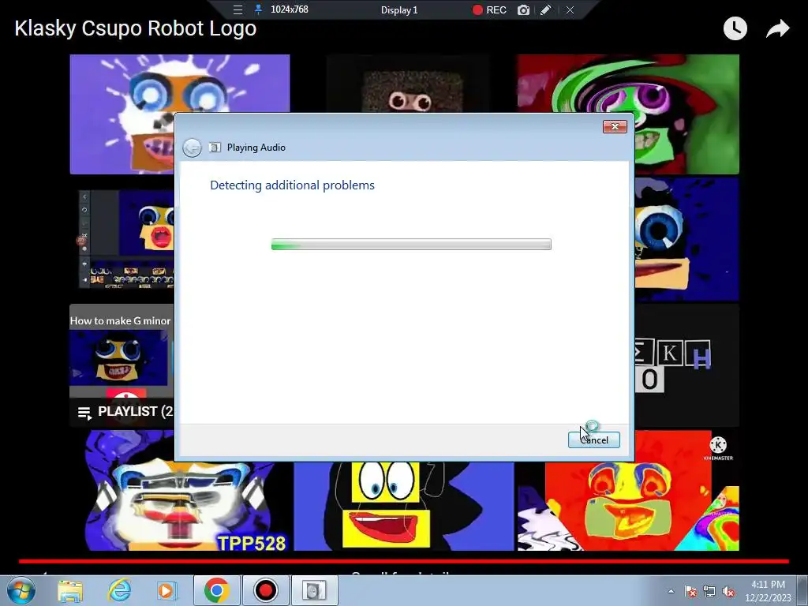The image size is (808, 606).
Task: Launch Internet Explorer from the taskbar
Action: [119, 590]
